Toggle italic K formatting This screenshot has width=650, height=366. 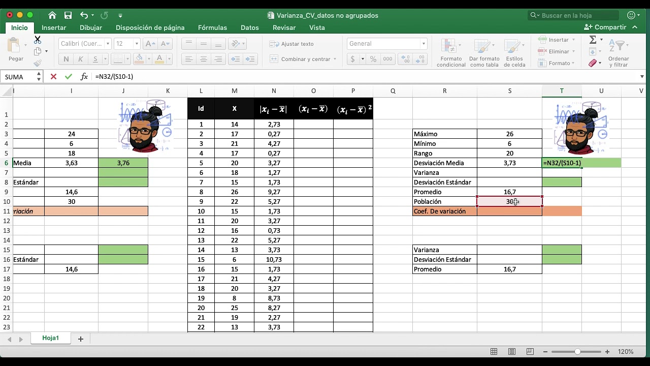(x=80, y=59)
